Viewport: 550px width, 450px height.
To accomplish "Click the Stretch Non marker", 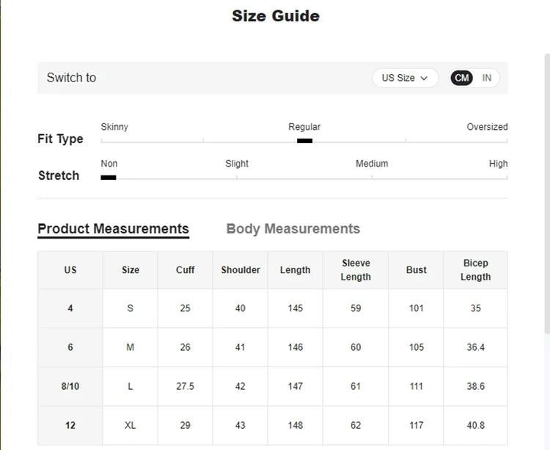I will point(109,177).
